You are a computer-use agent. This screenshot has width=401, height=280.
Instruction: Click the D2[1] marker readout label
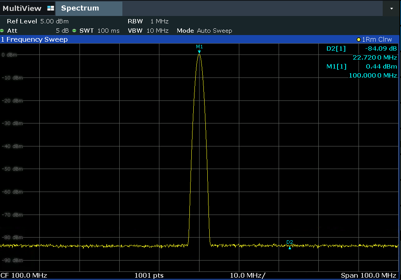click(x=336, y=49)
